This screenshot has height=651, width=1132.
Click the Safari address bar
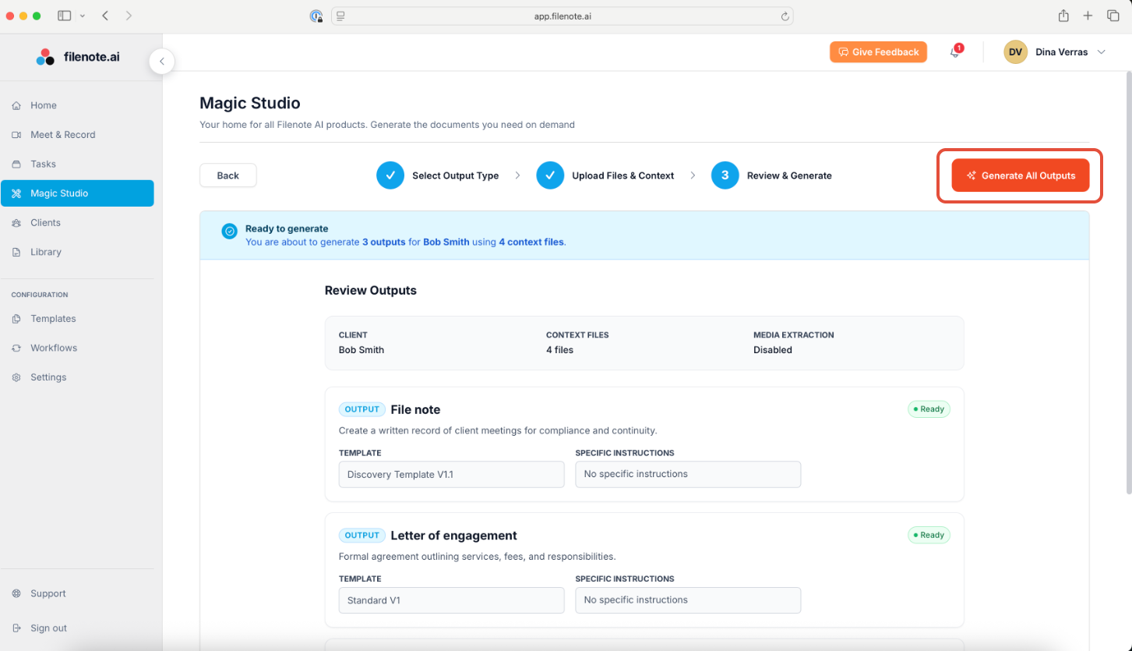[x=562, y=16]
